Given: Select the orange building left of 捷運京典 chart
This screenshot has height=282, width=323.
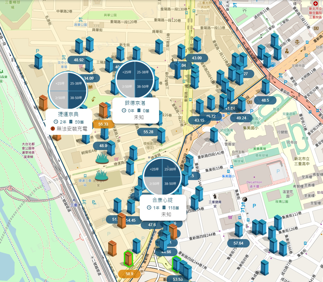Looking at the screenshot, I should coord(43,103).
